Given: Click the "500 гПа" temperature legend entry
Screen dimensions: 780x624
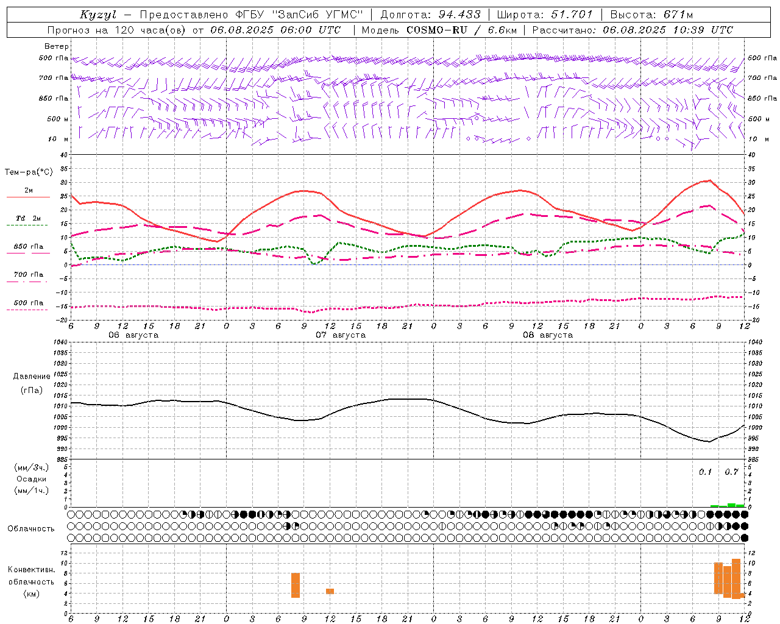Looking at the screenshot, I should pos(28,303).
